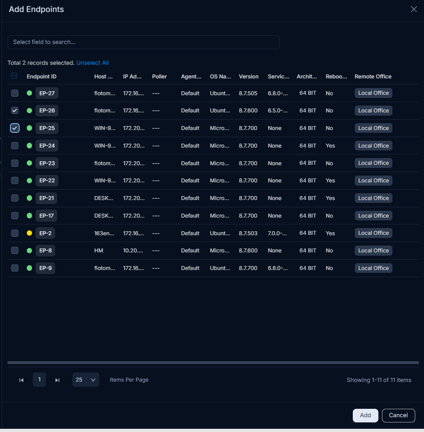424x432 pixels.
Task: Click the Agent column header
Action: (x=191, y=76)
